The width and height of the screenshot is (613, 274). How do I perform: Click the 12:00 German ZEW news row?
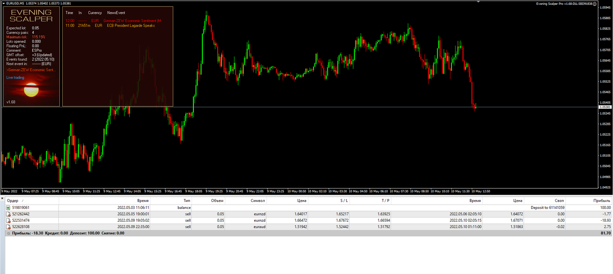tap(114, 21)
